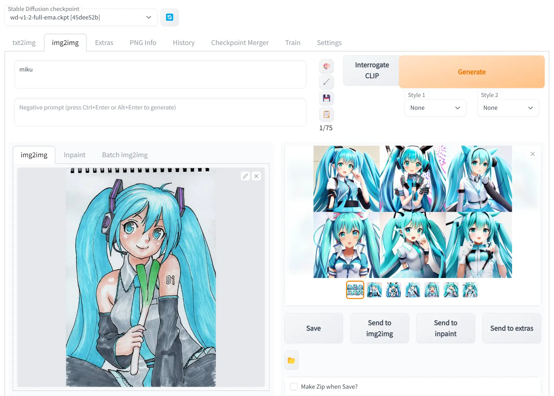
Task: Click the diagonal arrow read-parameters icon
Action: click(326, 82)
